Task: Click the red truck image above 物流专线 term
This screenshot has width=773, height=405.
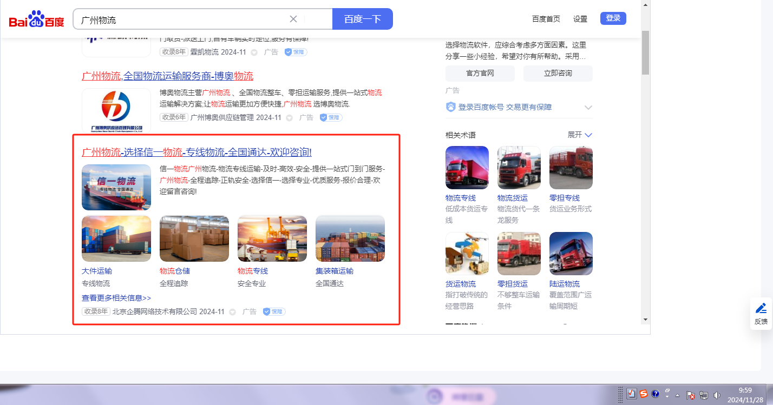Action: coord(467,168)
